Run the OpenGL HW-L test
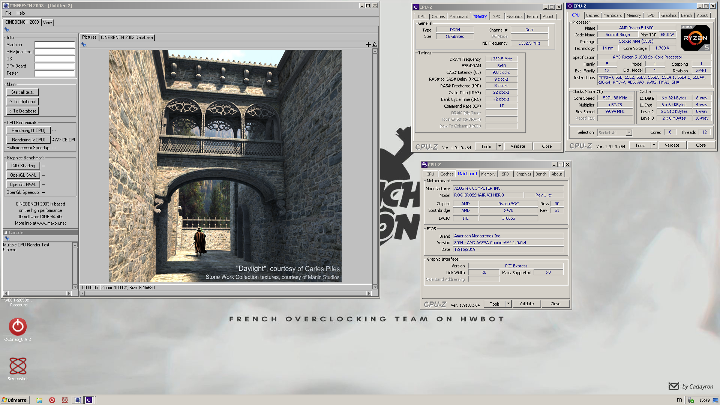This screenshot has height=405, width=720. click(x=23, y=184)
